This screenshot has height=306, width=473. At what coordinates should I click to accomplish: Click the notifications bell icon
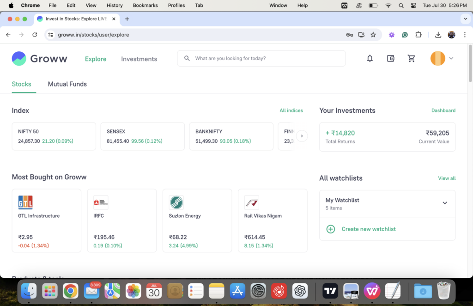click(370, 58)
